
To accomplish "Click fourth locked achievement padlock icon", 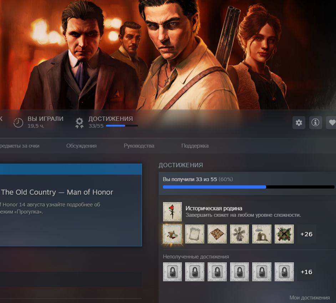I will [x=239, y=272].
